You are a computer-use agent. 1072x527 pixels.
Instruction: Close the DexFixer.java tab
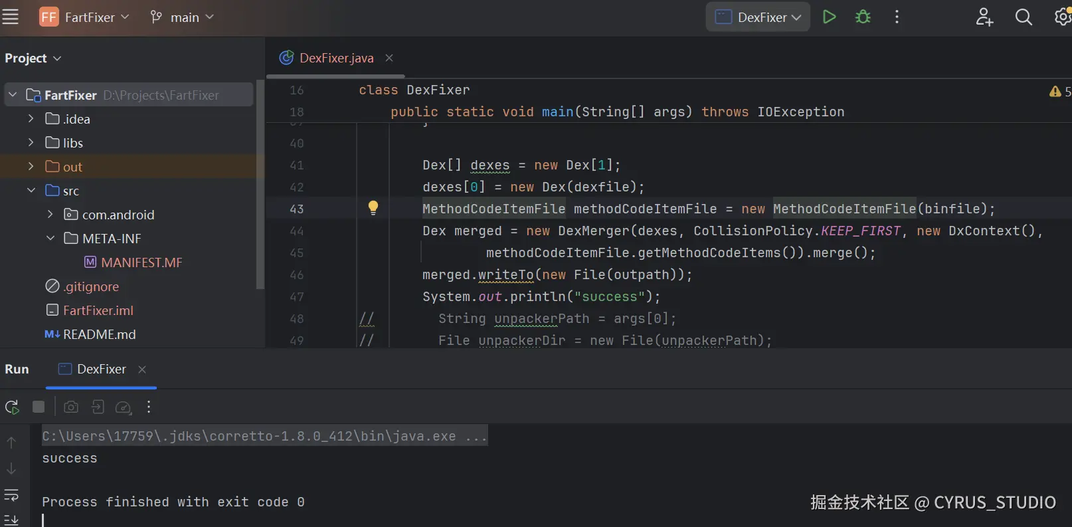click(x=389, y=58)
